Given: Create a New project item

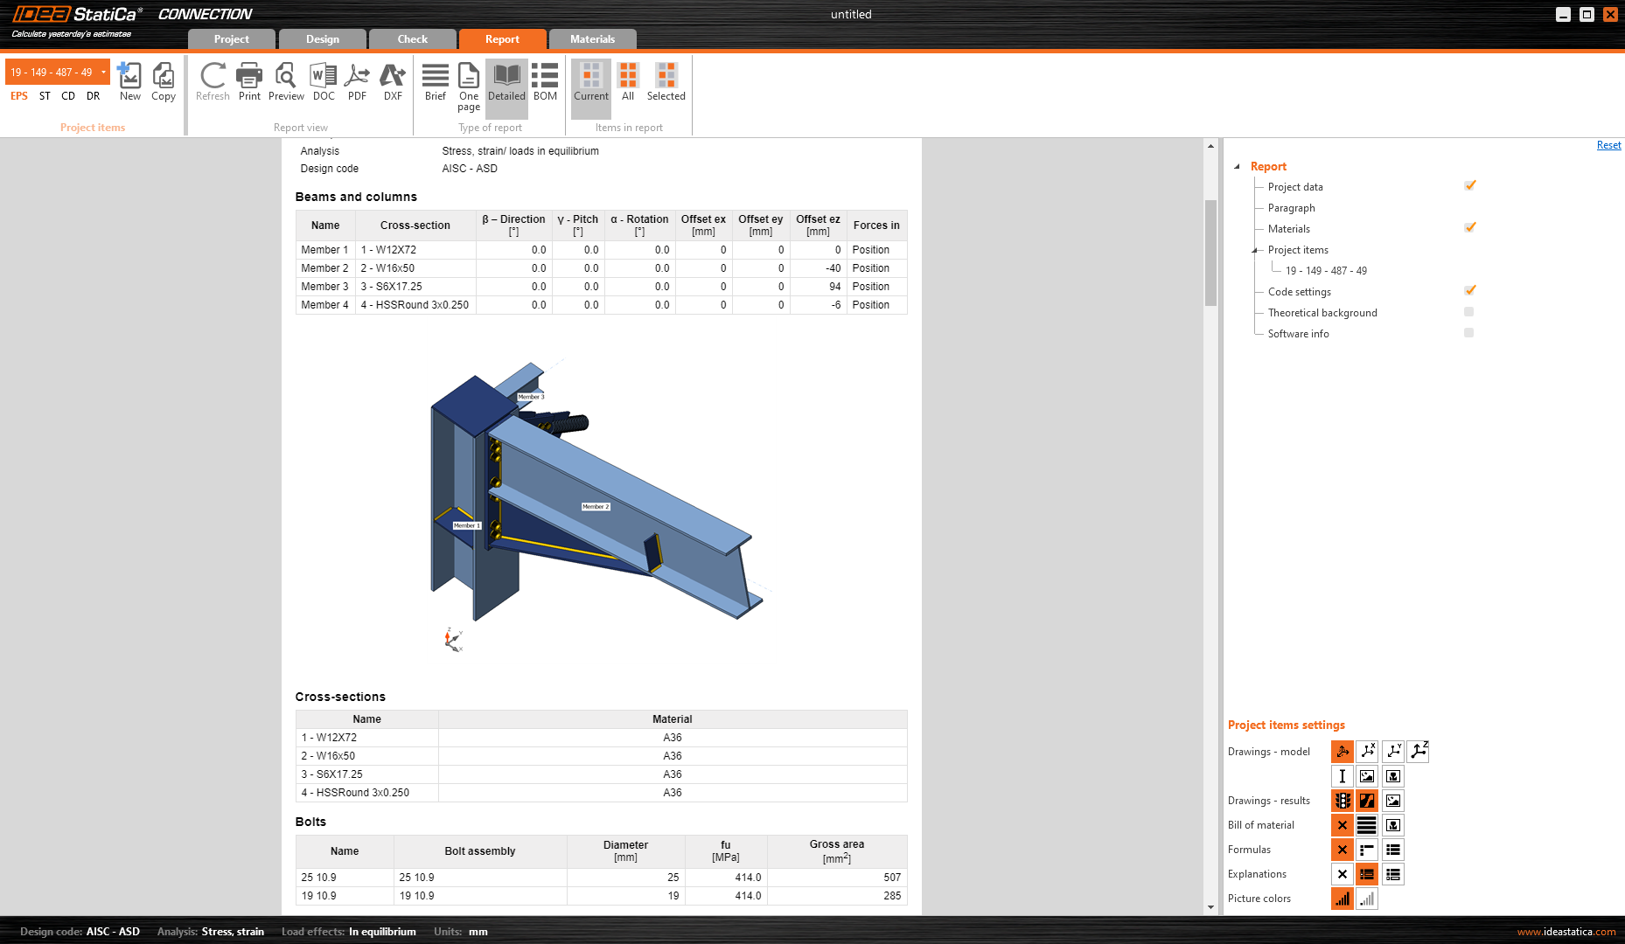Looking at the screenshot, I should [x=129, y=82].
